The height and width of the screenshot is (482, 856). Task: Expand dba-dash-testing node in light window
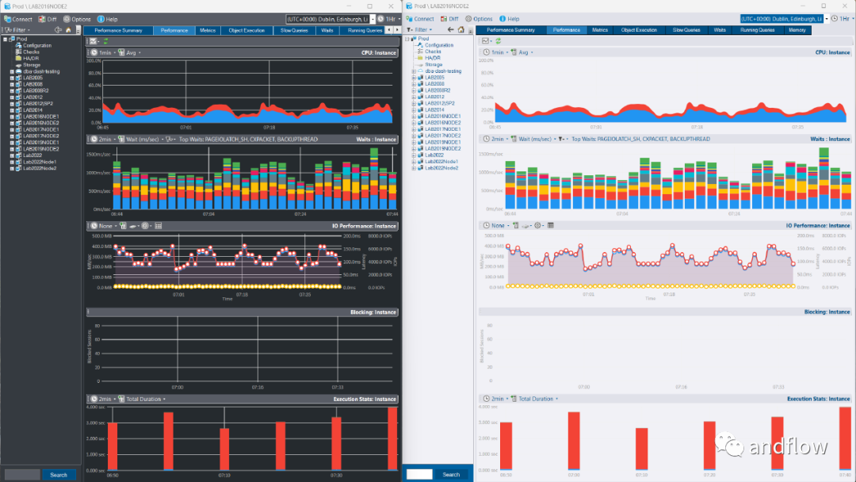414,71
